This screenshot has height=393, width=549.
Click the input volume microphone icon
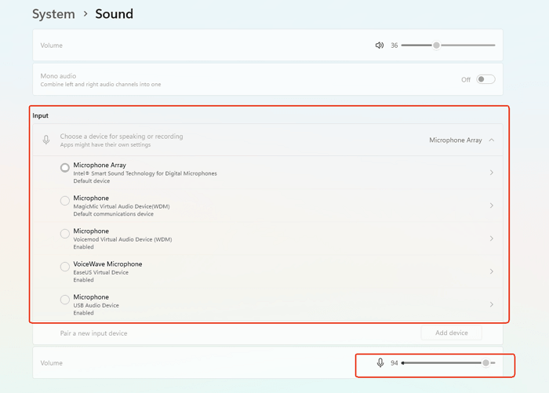pos(380,363)
